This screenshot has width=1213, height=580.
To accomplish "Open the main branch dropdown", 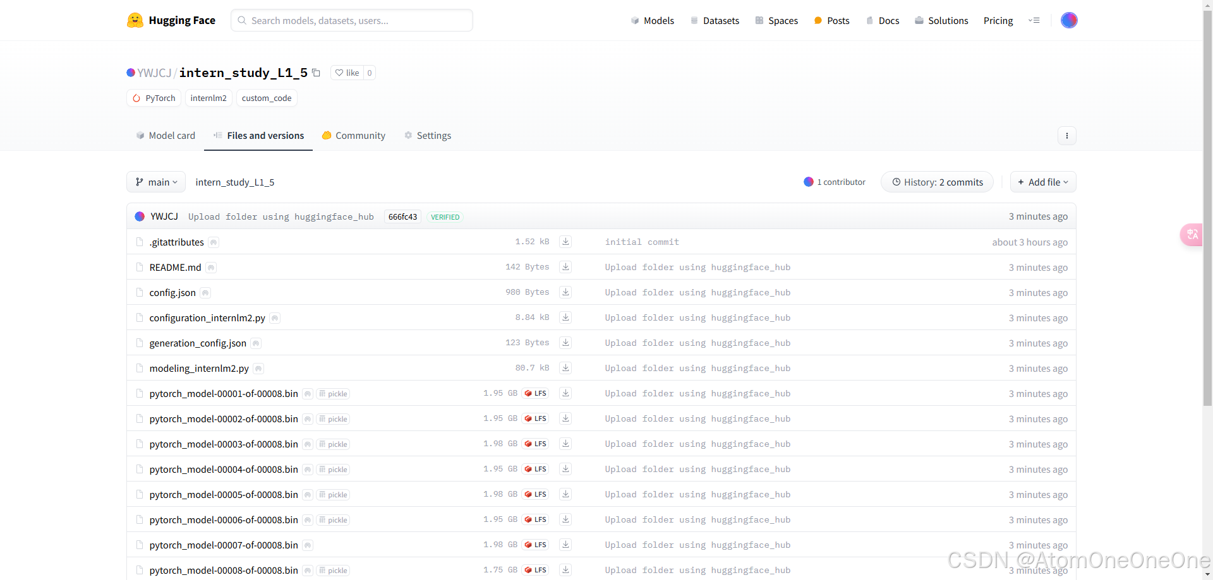I will [x=156, y=182].
